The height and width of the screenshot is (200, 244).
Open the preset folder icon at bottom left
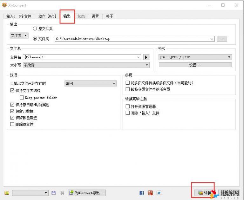pos(7,193)
